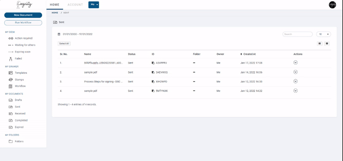
Task: Sort table by Created At column
Action: [248, 54]
